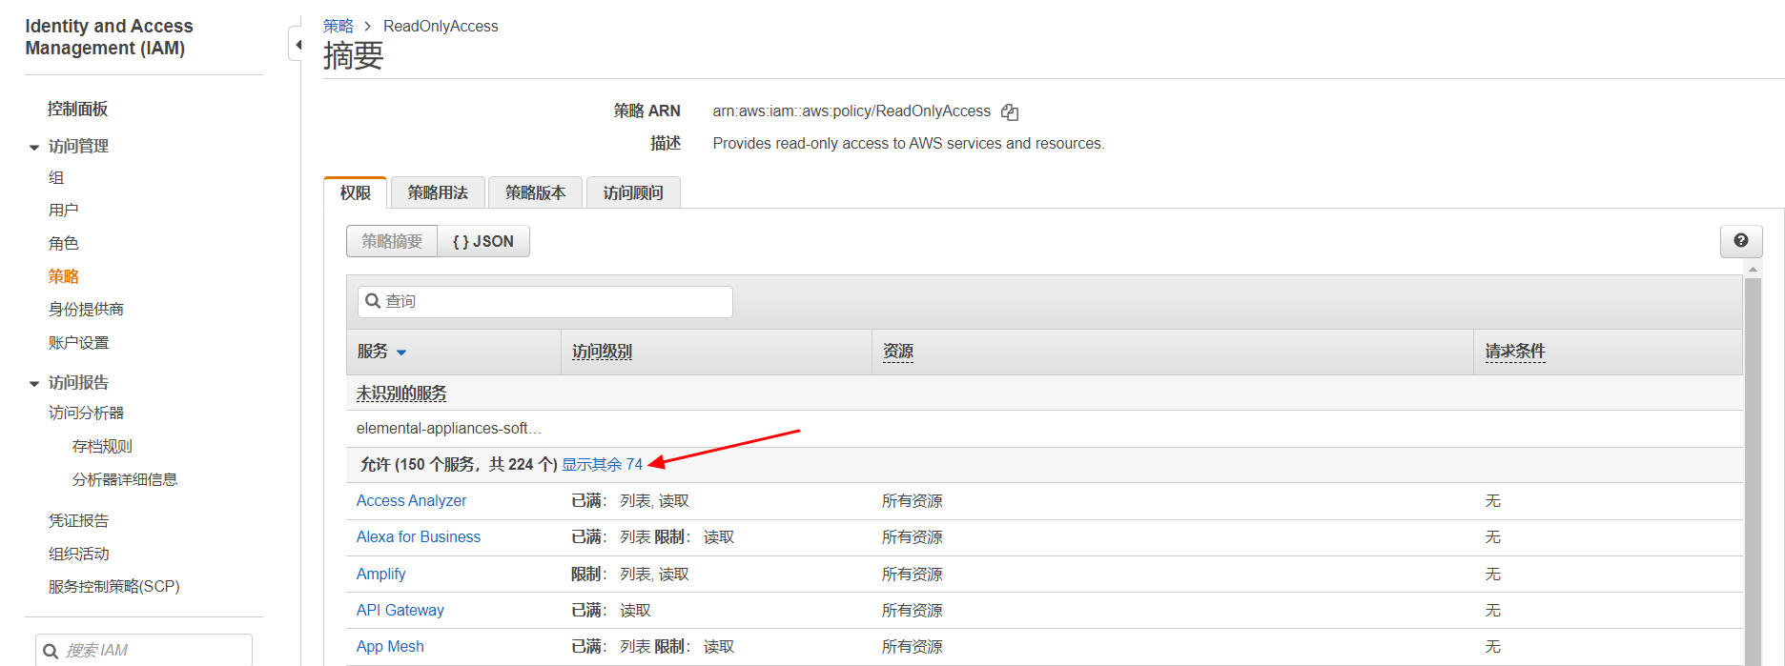Click the 策略 breadcrumb link
Screen dimensions: 1785x666
click(x=338, y=27)
